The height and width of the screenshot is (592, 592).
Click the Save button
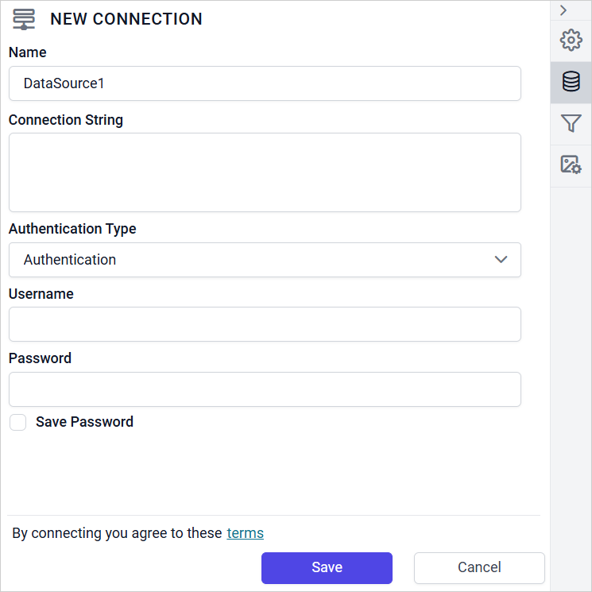[x=327, y=567]
